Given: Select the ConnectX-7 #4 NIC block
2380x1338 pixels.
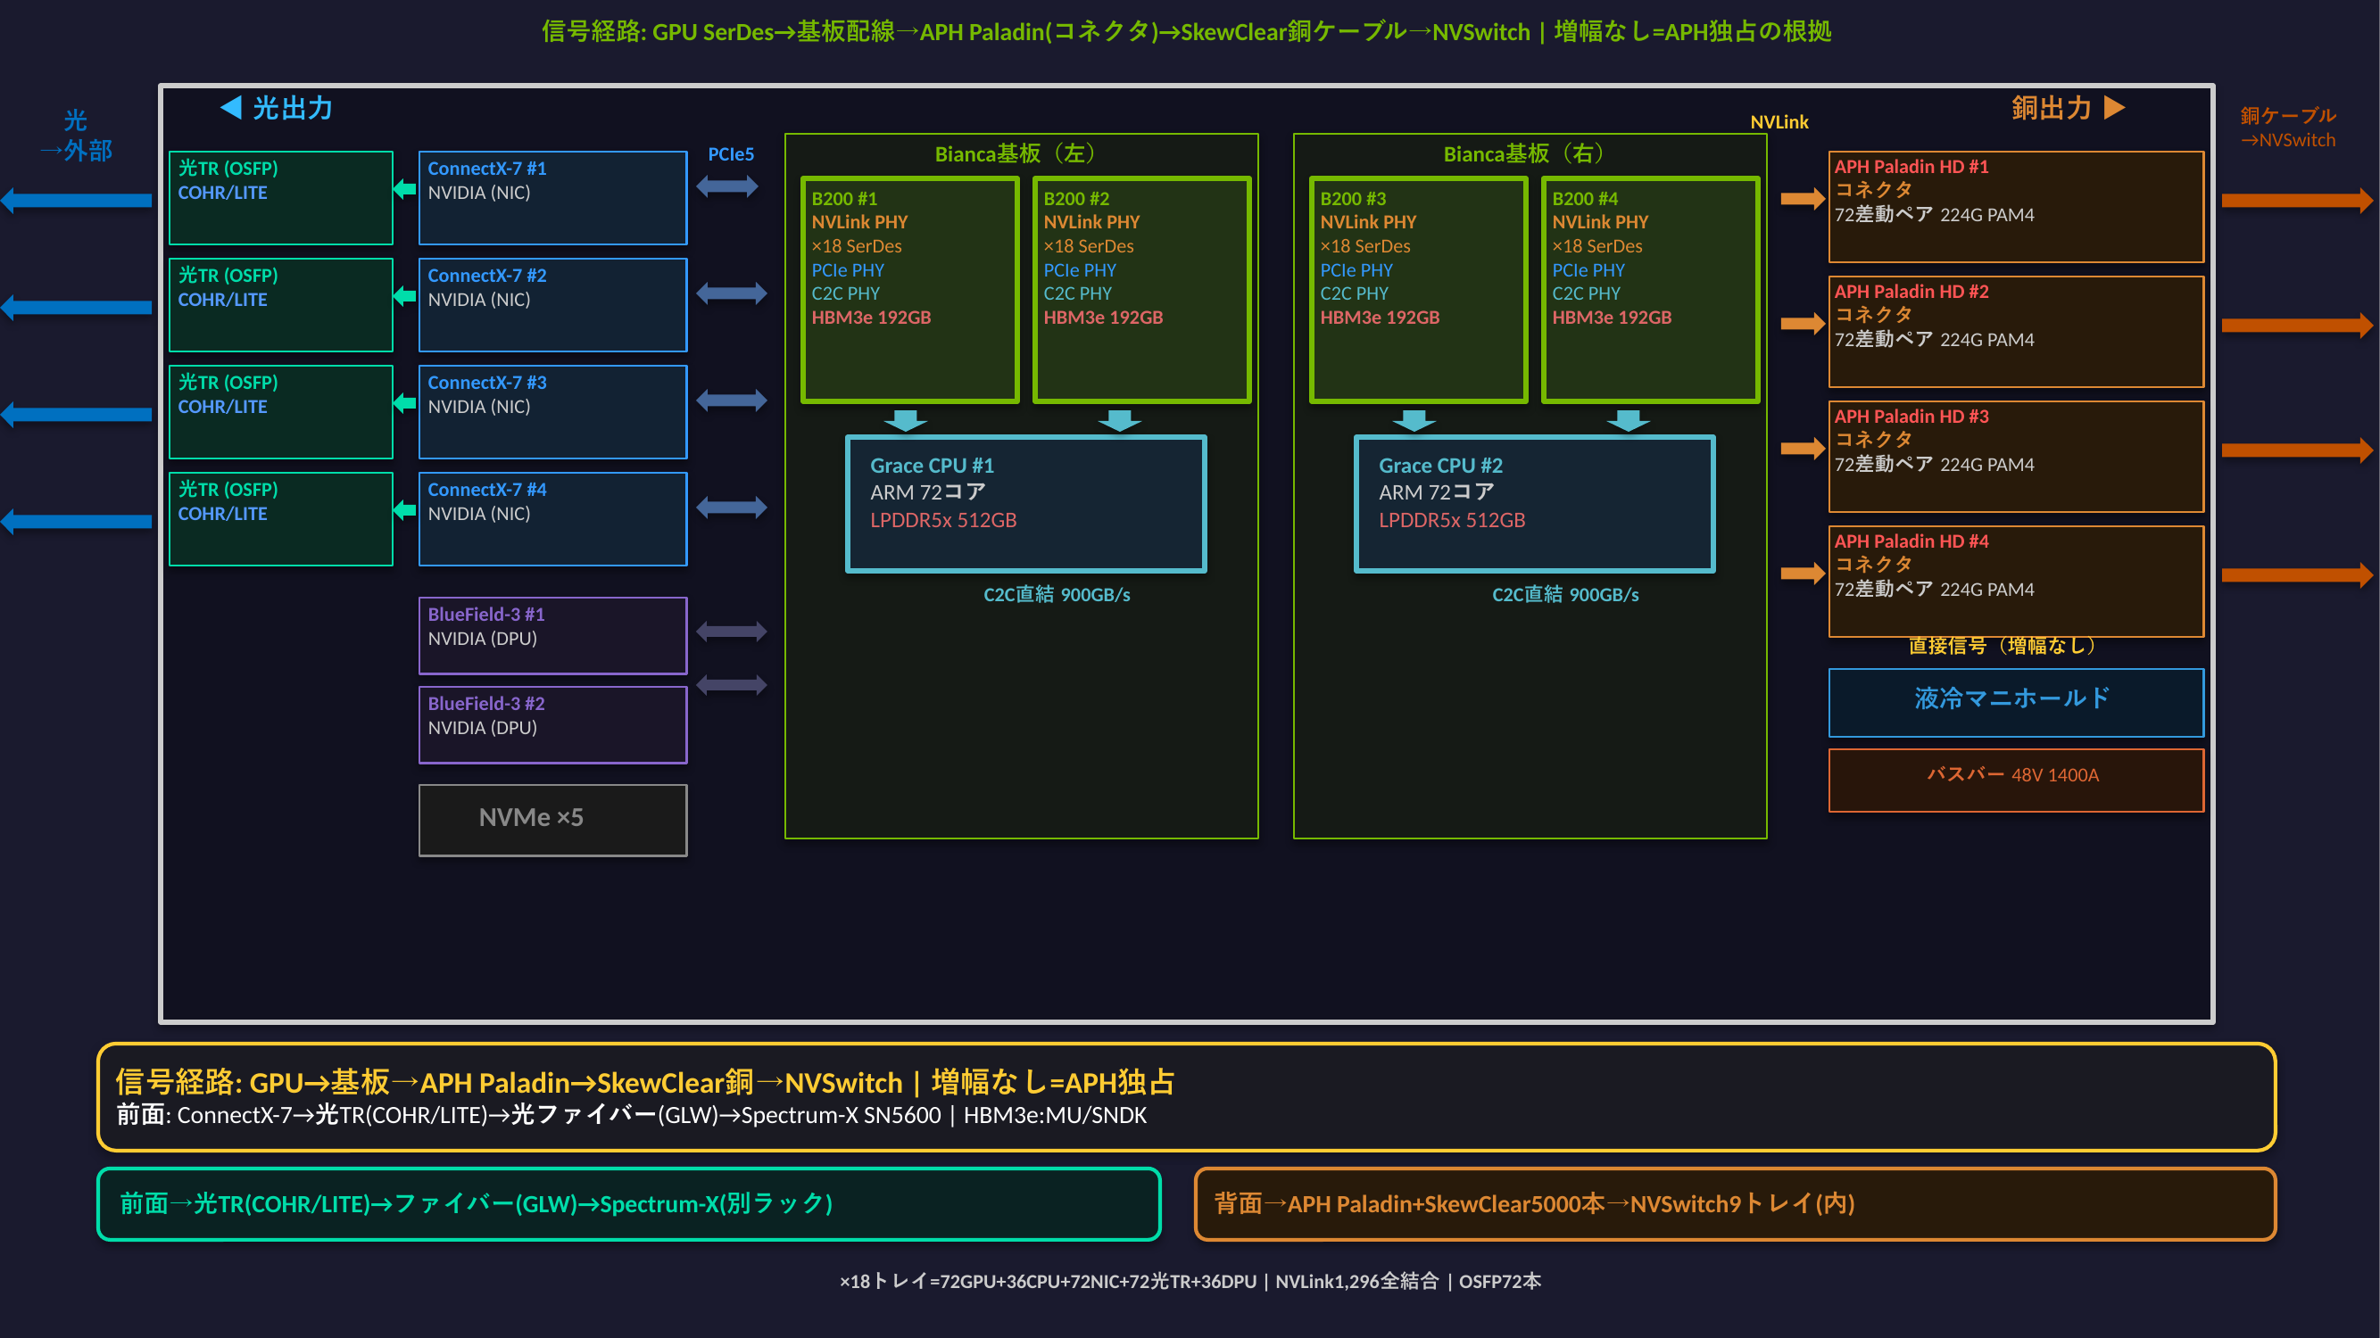Looking at the screenshot, I should (x=552, y=518).
